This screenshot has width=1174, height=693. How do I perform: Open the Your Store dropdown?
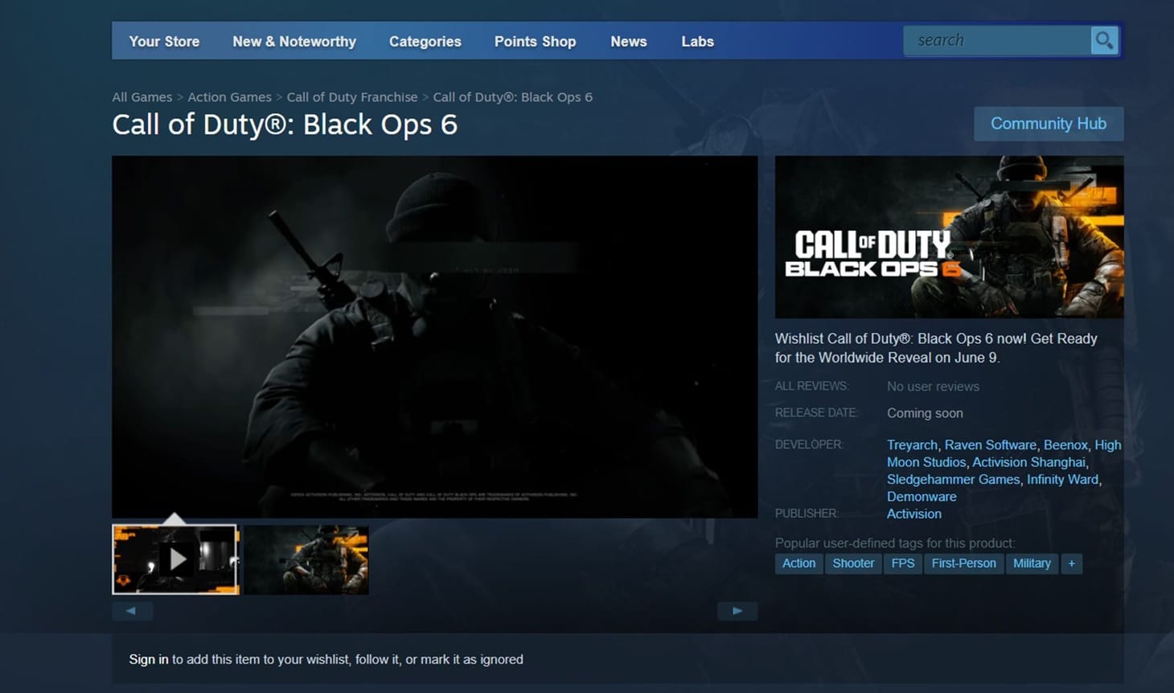tap(164, 41)
